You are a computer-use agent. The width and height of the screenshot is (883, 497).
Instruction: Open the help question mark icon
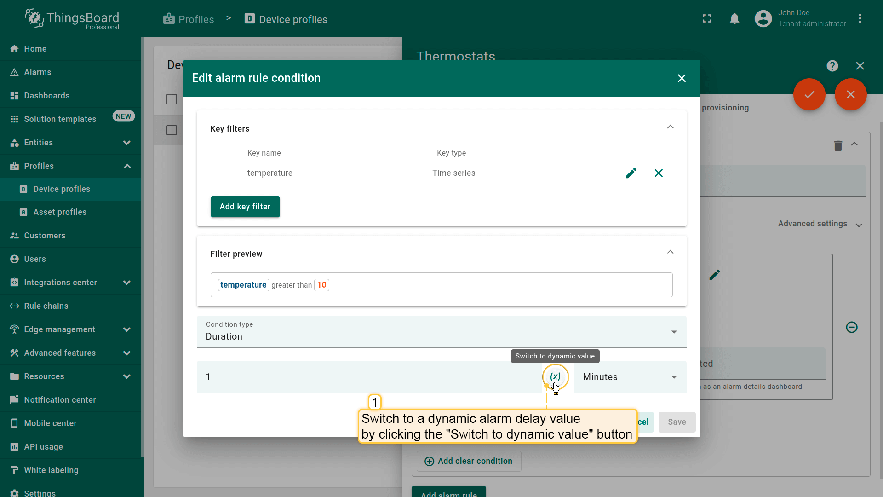click(832, 66)
